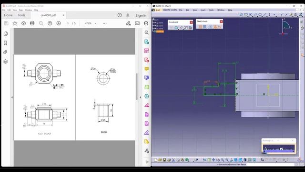This screenshot has height=172, width=305.
Task: Collapse the right tools pane arrow
Action: [x=140, y=97]
